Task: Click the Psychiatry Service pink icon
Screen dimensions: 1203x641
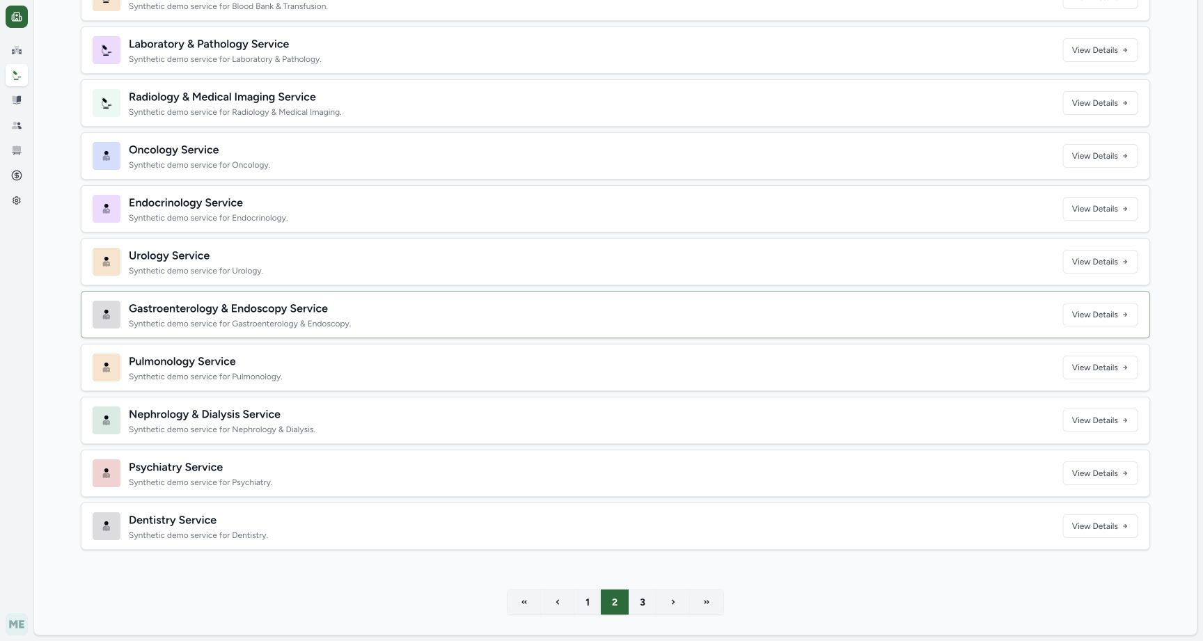Action: tap(107, 473)
